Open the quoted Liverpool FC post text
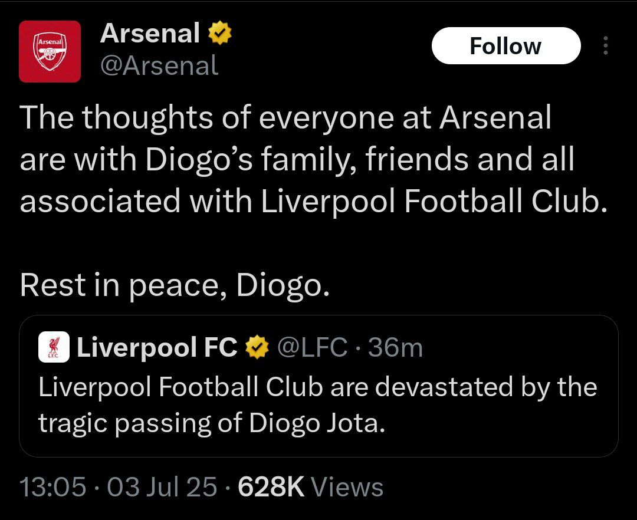Screen dimensions: 637x520 click(x=318, y=387)
